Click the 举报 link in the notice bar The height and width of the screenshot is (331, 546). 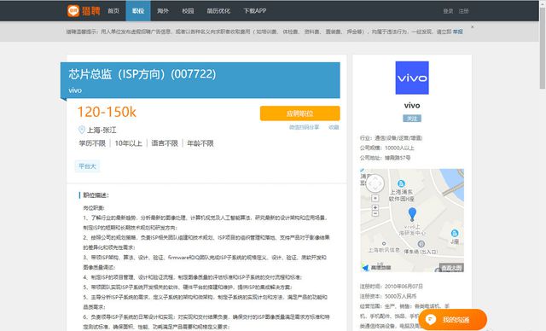point(458,32)
